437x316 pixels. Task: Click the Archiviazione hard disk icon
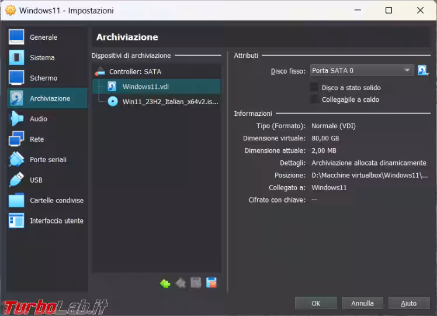(16, 98)
